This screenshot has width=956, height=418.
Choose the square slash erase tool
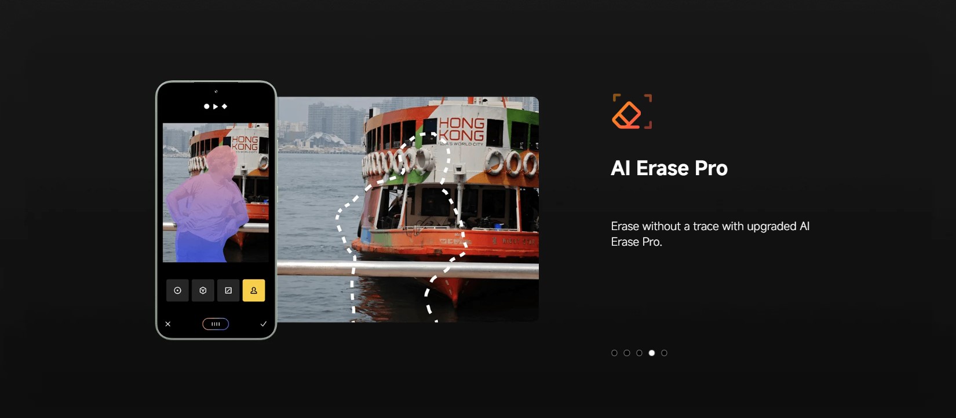[228, 290]
